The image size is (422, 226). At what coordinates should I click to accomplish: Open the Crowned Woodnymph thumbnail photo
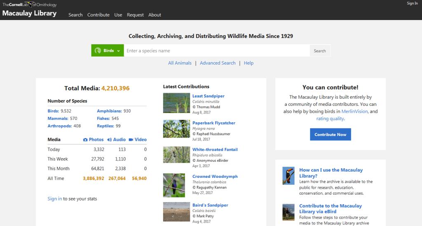[x=176, y=185]
